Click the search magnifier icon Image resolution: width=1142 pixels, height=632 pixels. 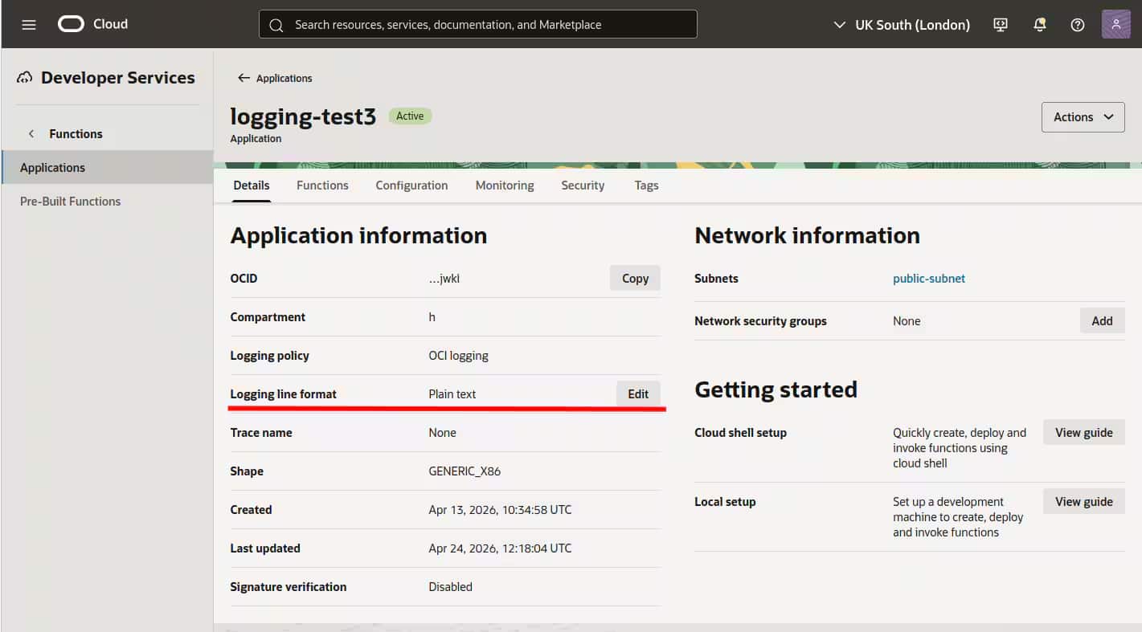[276, 25]
